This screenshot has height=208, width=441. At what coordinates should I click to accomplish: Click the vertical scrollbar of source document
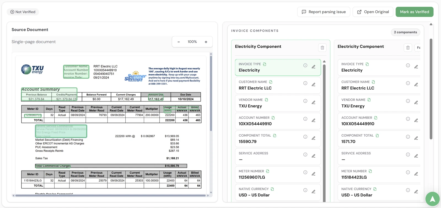click(x=211, y=94)
